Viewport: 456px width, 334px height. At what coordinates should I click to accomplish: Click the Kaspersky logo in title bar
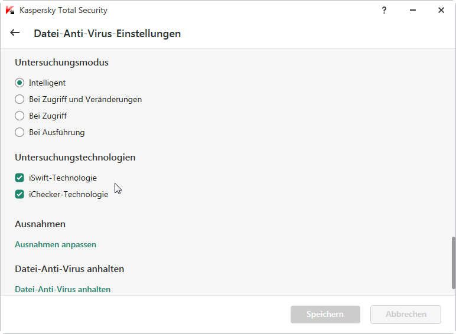point(9,10)
